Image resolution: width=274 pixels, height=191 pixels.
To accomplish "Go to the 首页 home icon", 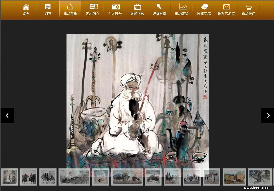I will 26,7.
